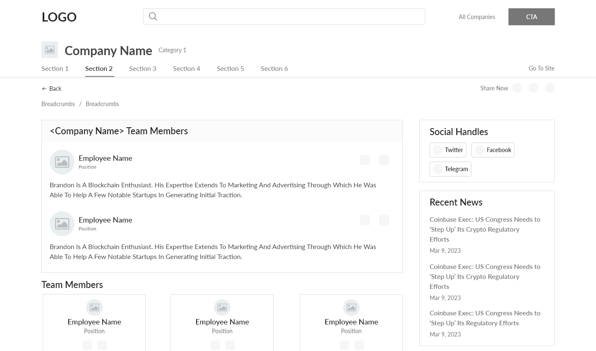Click the CTA button
596x351 pixels.
click(x=531, y=17)
